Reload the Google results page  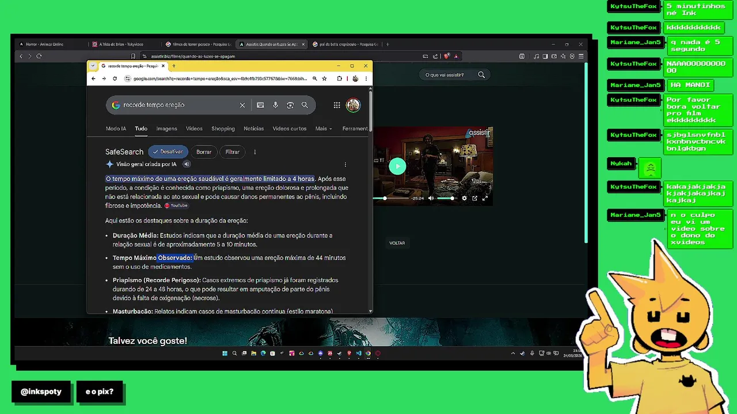pos(115,79)
